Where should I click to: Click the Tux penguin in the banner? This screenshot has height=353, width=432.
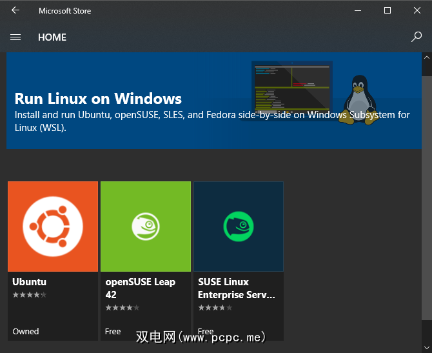pos(360,100)
